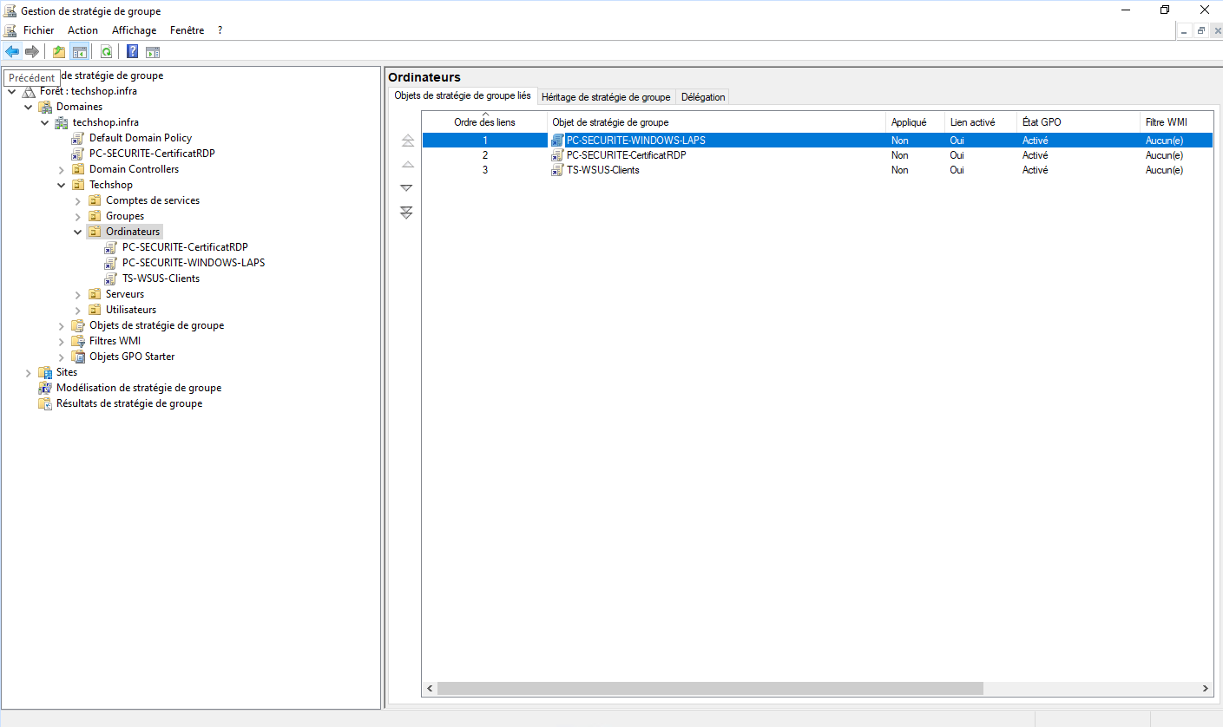Expand the Utilisateurs OU node

[78, 310]
